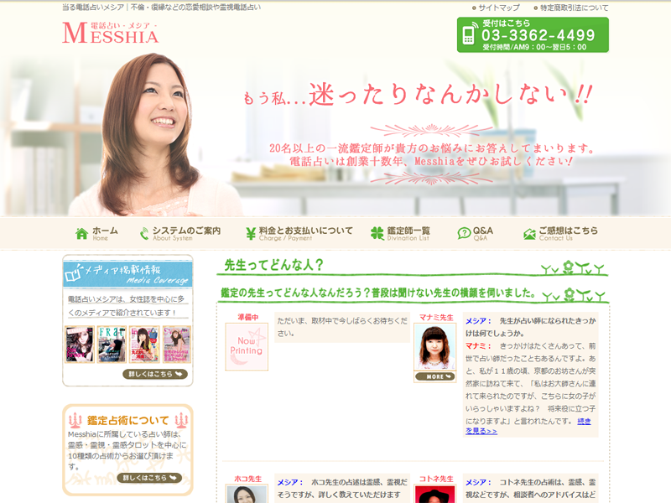Click the phone icon in the green banner
Image resolution: width=671 pixels, height=503 pixels.
coord(470,34)
